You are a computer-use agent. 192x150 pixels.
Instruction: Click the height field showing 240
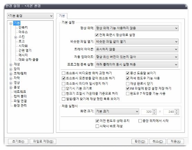point(169,112)
